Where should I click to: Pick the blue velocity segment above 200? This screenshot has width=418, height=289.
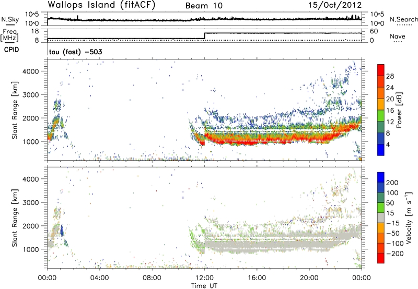381,177
